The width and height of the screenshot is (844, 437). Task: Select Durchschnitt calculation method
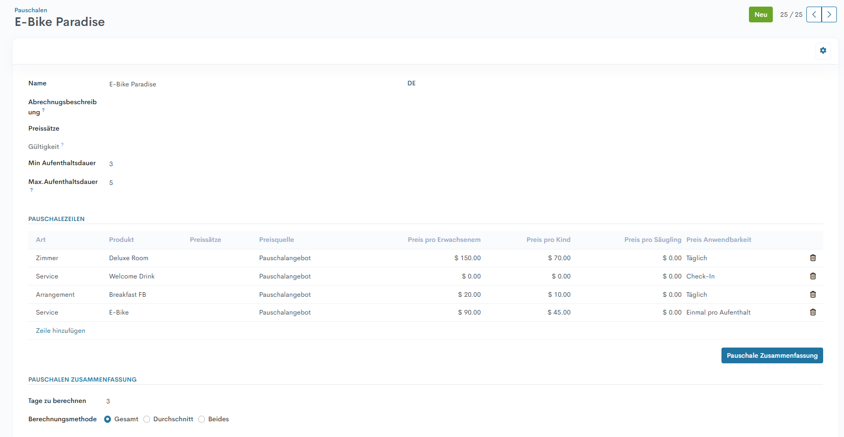[x=147, y=419]
